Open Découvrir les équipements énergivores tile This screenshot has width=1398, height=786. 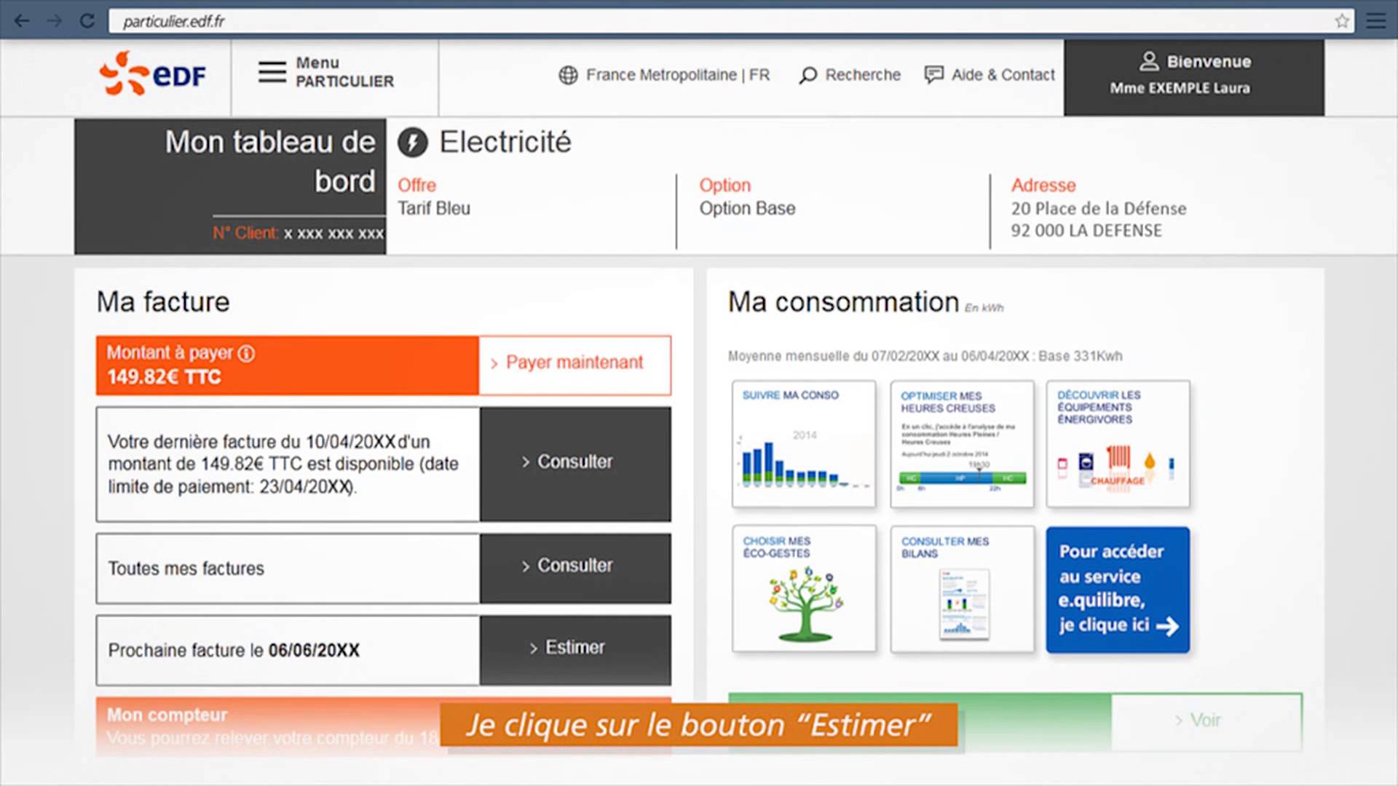click(x=1118, y=443)
